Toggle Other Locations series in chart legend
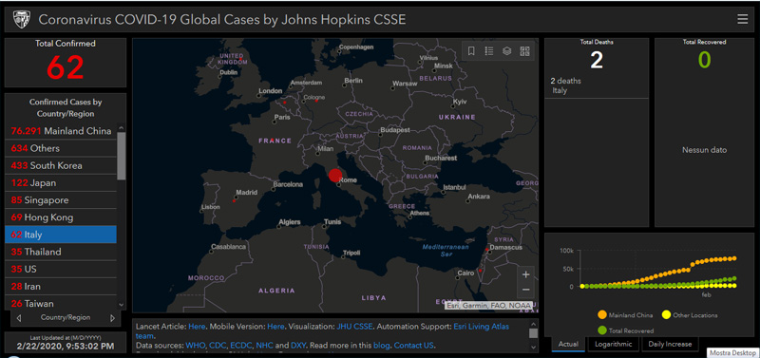The height and width of the screenshot is (358, 760). tap(690, 315)
